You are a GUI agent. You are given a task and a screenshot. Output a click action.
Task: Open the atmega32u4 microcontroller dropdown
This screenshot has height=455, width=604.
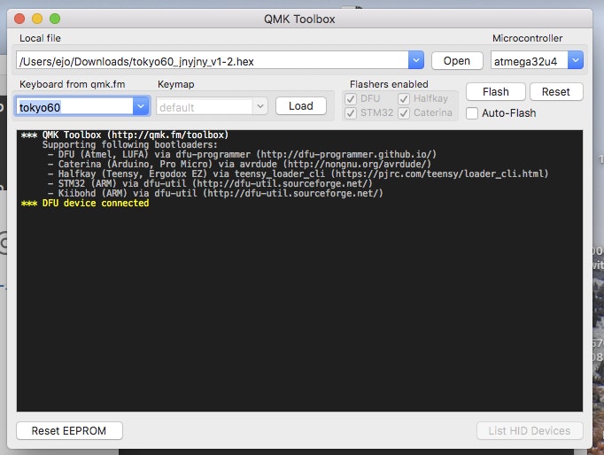point(576,60)
